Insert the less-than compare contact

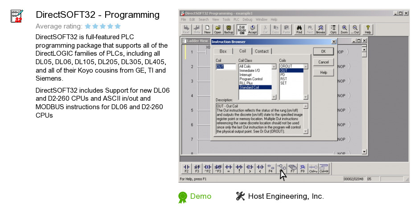coord(260,168)
